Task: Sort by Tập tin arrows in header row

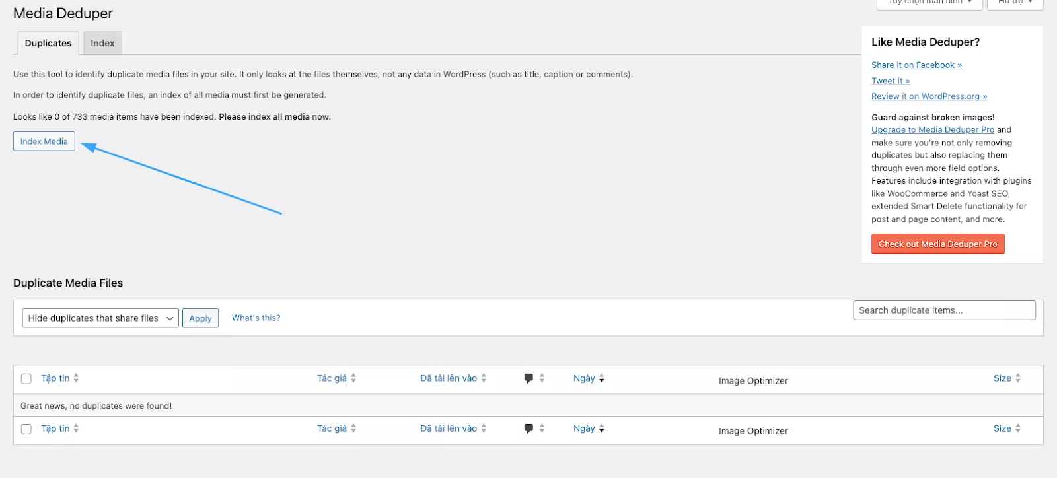Action: coord(76,378)
